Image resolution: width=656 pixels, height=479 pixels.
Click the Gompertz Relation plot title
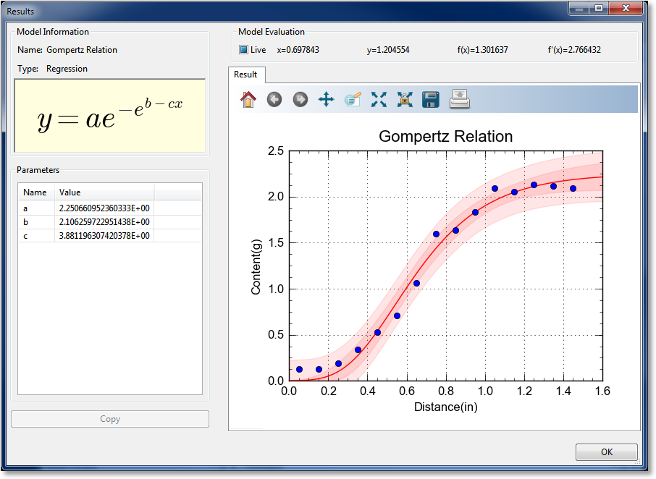[x=445, y=136]
